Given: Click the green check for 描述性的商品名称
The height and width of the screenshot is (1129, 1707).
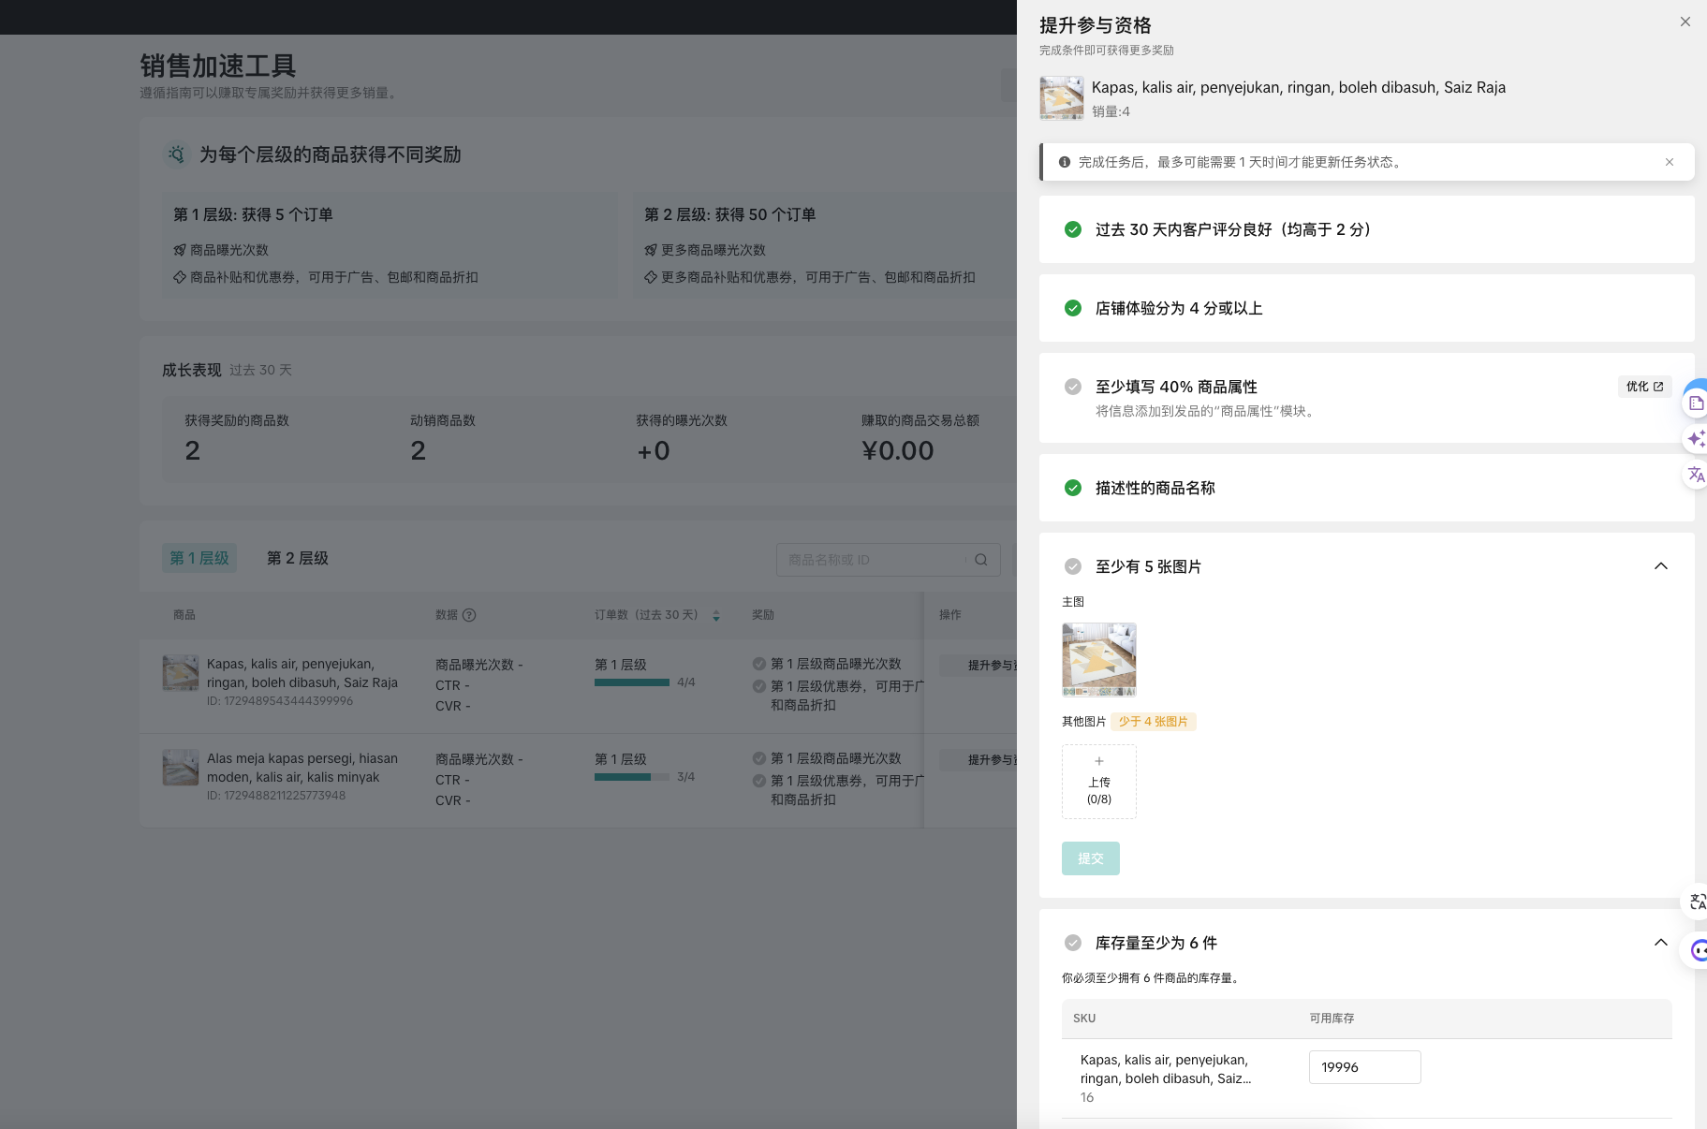Looking at the screenshot, I should pos(1073,488).
